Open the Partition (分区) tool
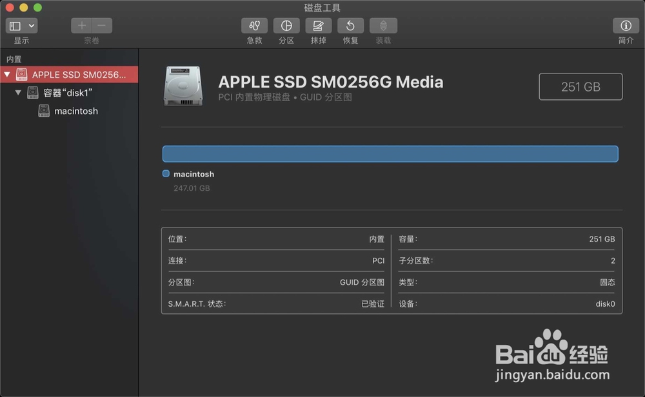Screen dimensions: 645x397 [x=286, y=26]
